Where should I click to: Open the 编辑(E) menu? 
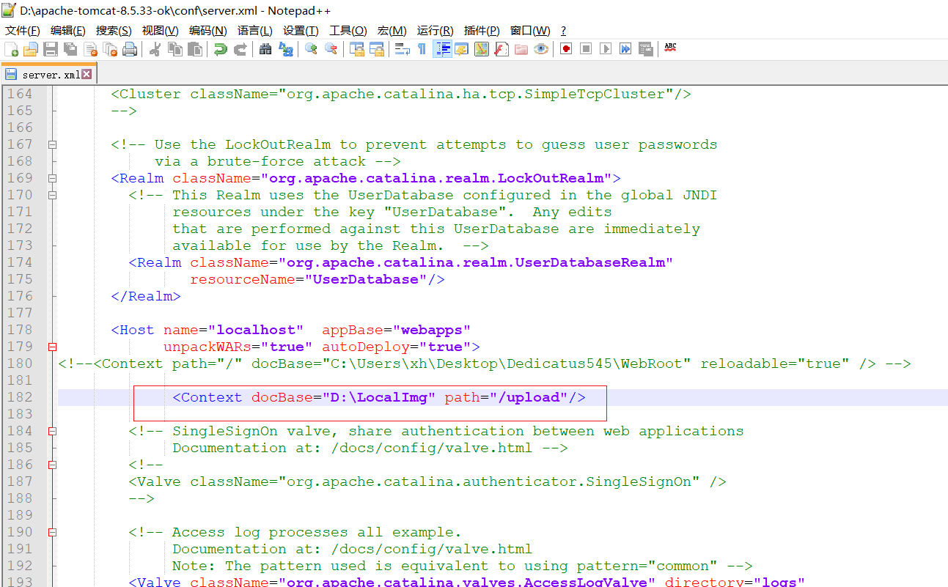[68, 31]
